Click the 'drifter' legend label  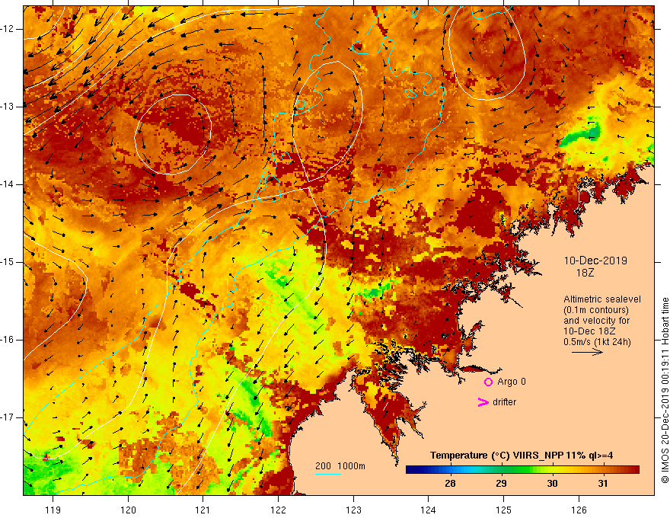pyautogui.click(x=504, y=402)
